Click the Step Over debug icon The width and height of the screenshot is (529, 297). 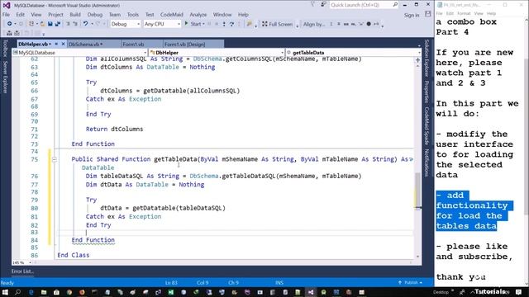[x=231, y=24]
